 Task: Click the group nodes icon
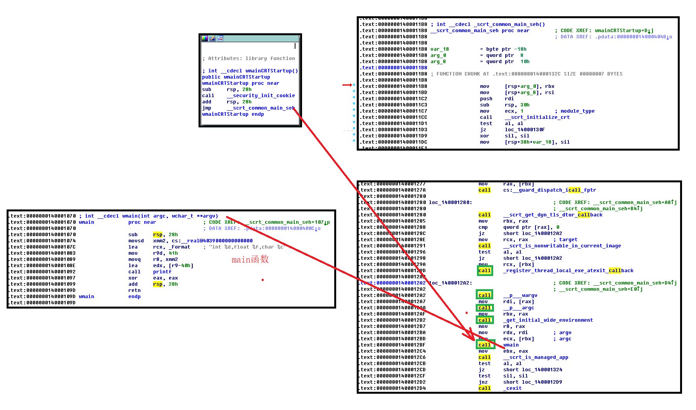coord(220,38)
